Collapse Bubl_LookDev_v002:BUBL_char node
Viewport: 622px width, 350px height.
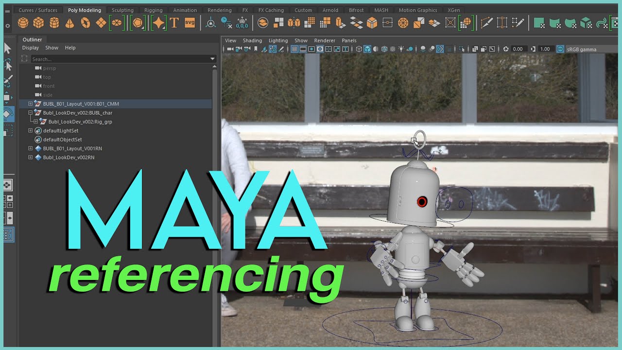[31, 113]
